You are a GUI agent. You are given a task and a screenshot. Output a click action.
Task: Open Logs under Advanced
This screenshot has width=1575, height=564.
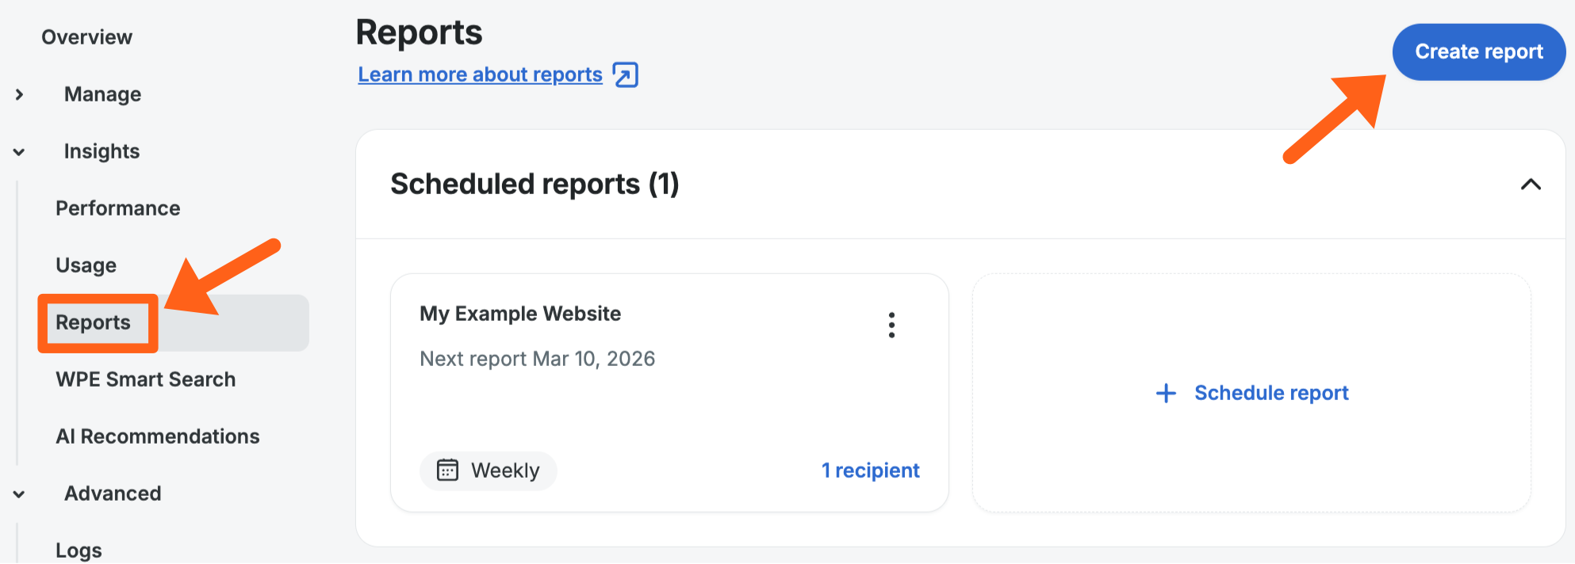pyautogui.click(x=79, y=550)
